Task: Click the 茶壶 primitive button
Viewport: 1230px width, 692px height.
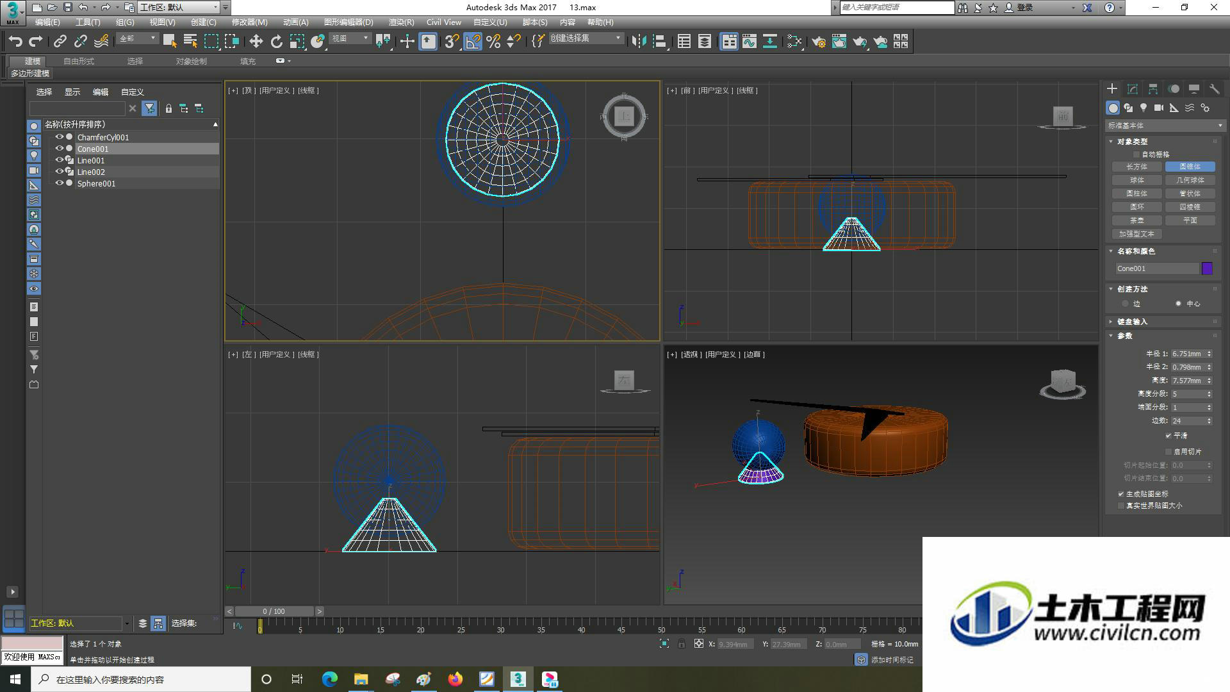Action: coord(1137,220)
